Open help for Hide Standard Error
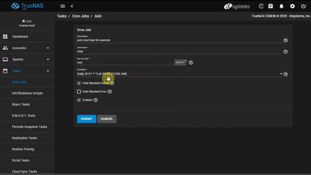 coord(110,91)
